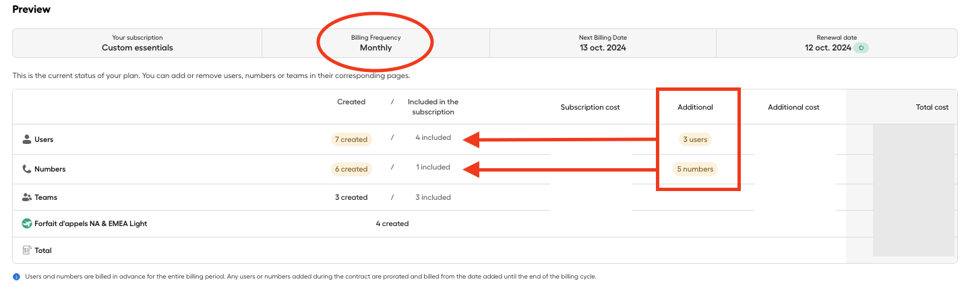The image size is (966, 292).
Task: Click the Users person icon
Action: point(27,139)
